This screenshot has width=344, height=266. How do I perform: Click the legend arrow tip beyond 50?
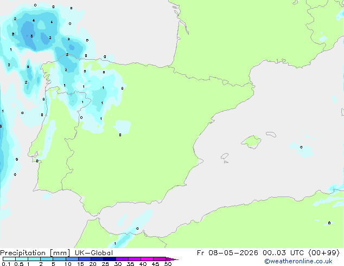point(173,259)
